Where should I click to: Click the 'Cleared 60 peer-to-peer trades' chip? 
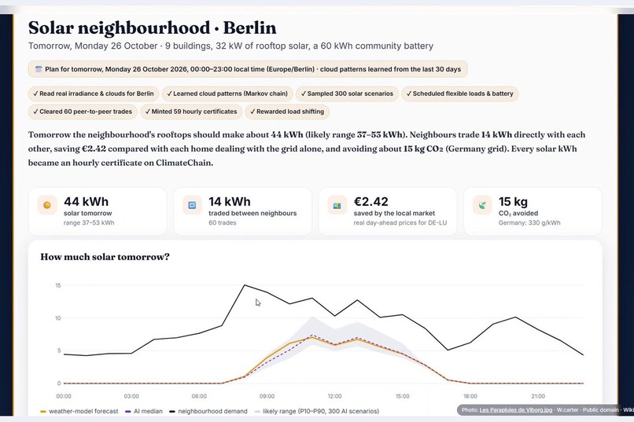83,112
